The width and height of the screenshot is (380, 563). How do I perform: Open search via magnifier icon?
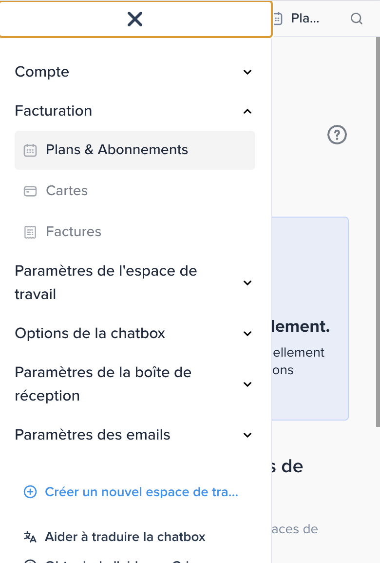[x=356, y=19]
